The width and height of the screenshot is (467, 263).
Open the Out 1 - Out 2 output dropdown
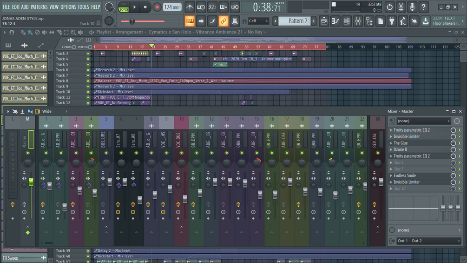pyautogui.click(x=429, y=241)
